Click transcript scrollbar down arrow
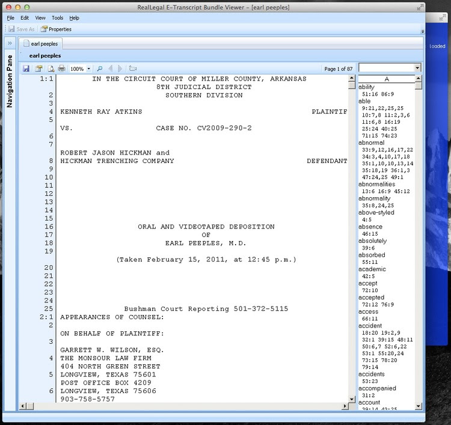Image resolution: width=451 pixels, height=425 pixels. pos(352,399)
